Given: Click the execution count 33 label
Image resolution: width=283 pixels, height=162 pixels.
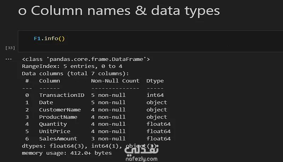Looking at the screenshot, I should pyautogui.click(x=10, y=48).
